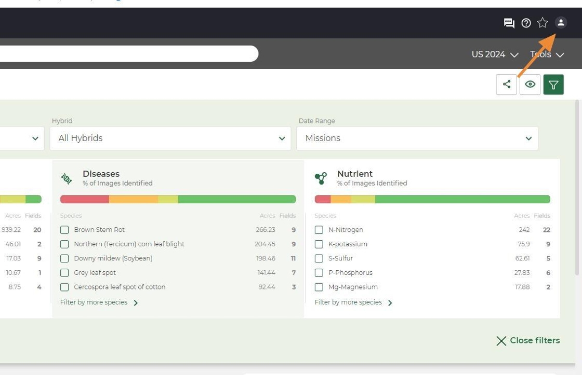Click the vertical scrollbar on the right
This screenshot has height=375, width=582.
577,187
